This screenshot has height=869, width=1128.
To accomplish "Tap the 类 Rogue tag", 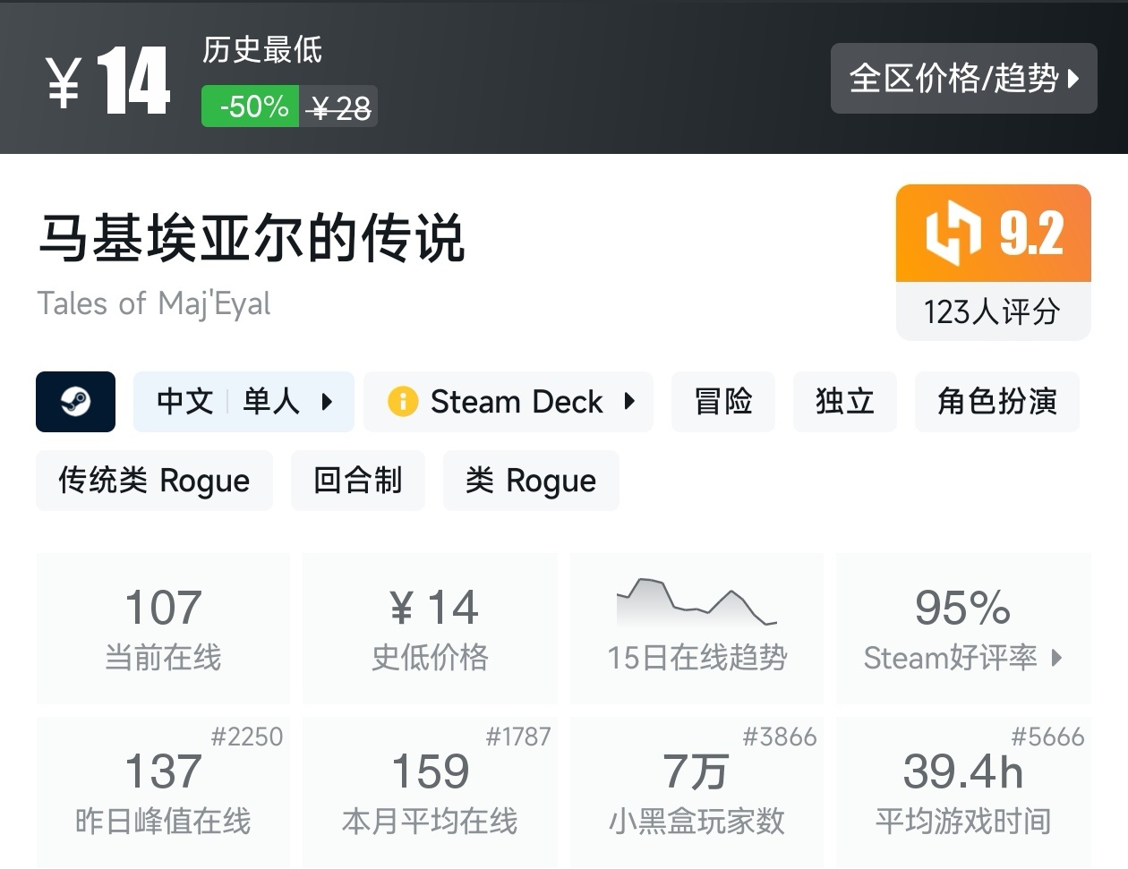I will tap(530, 481).
